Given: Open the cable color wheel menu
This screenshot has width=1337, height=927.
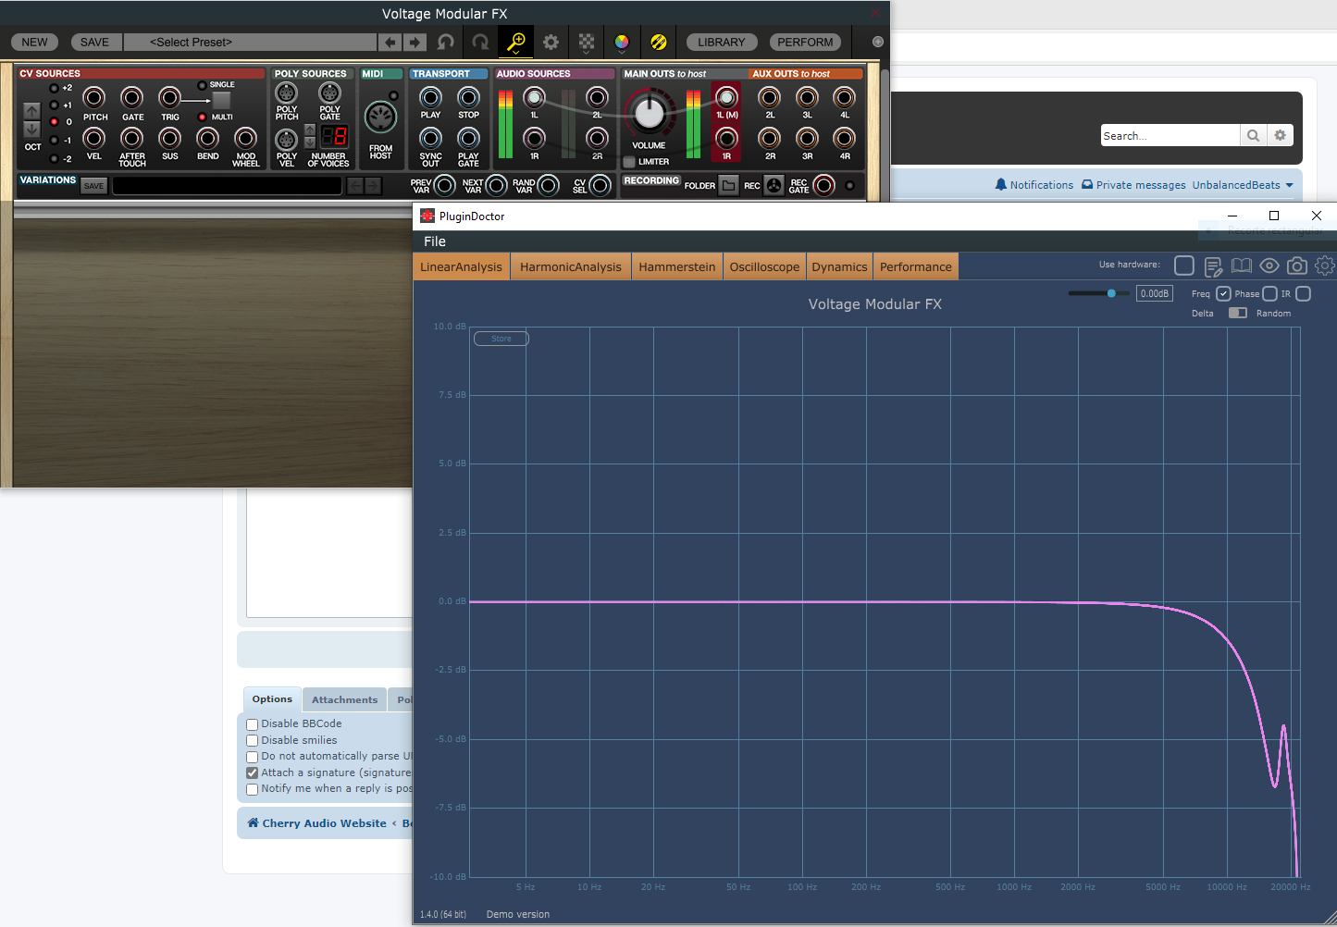Looking at the screenshot, I should [622, 42].
